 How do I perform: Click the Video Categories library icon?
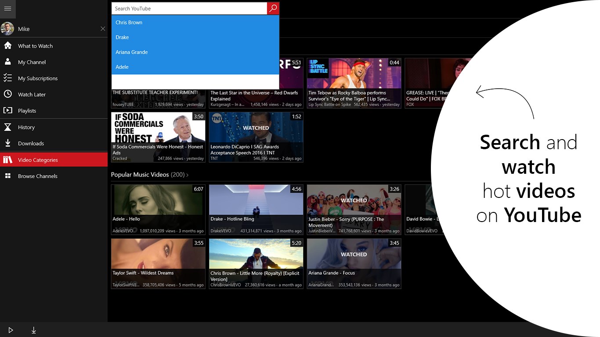(x=7, y=160)
